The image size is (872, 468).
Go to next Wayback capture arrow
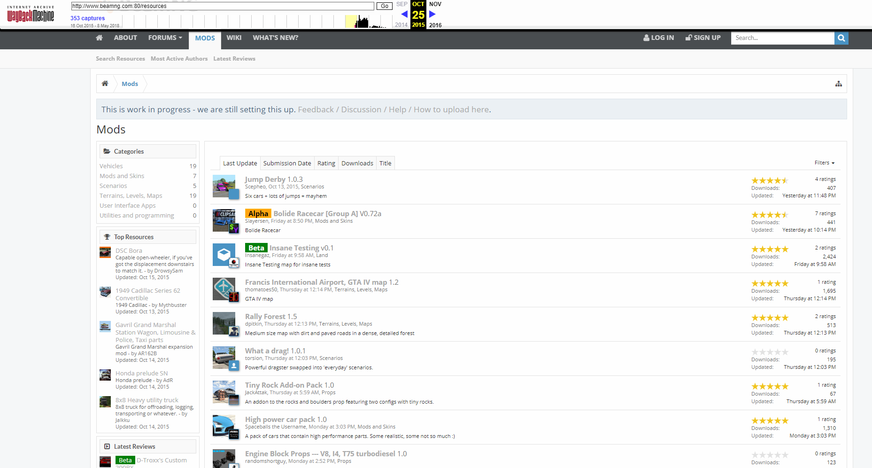click(432, 14)
